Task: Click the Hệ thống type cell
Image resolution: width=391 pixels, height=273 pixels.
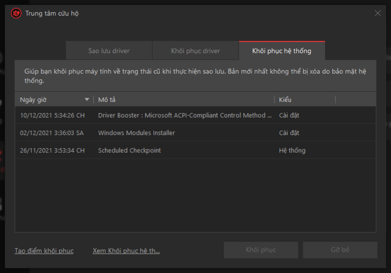Action: (292, 150)
